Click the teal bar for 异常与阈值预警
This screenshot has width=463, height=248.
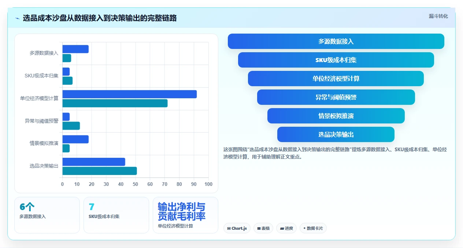pyautogui.click(x=71, y=126)
